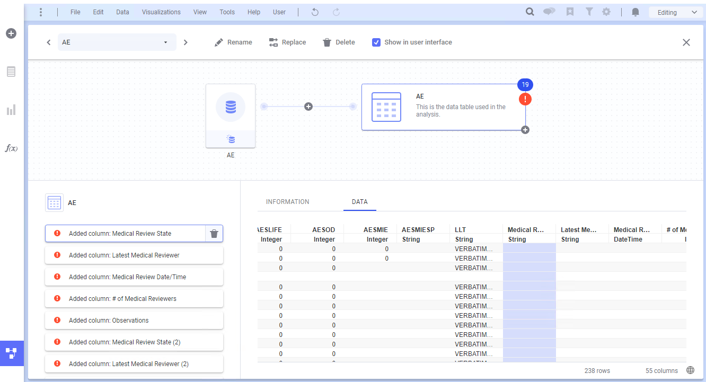Go to previous data table chevron

click(x=49, y=42)
